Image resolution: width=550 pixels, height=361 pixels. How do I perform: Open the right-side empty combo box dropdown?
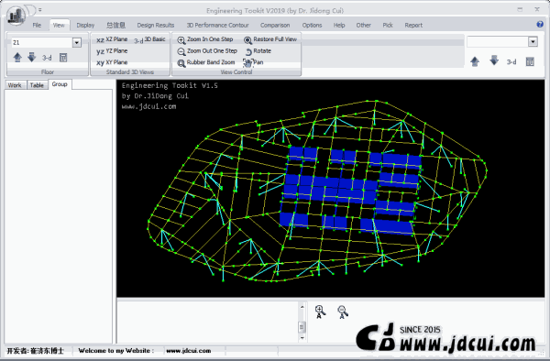click(x=533, y=42)
